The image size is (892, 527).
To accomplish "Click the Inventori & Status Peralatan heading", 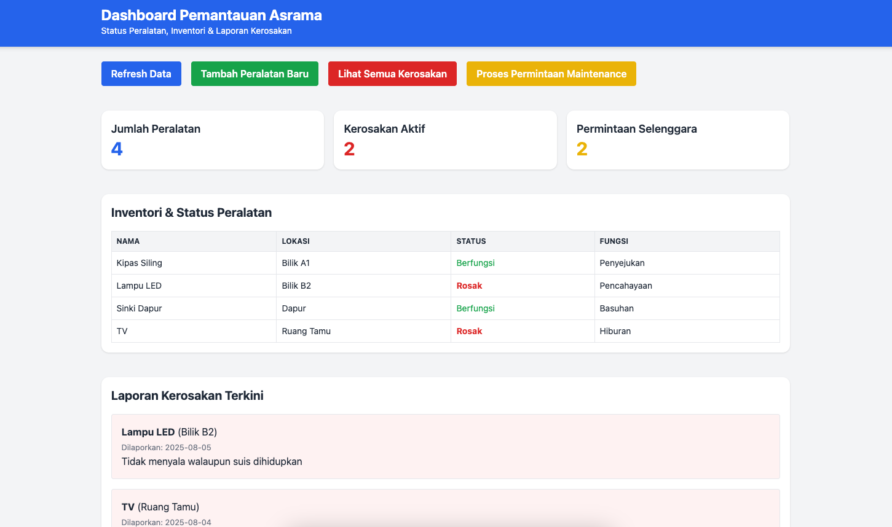I will [191, 213].
